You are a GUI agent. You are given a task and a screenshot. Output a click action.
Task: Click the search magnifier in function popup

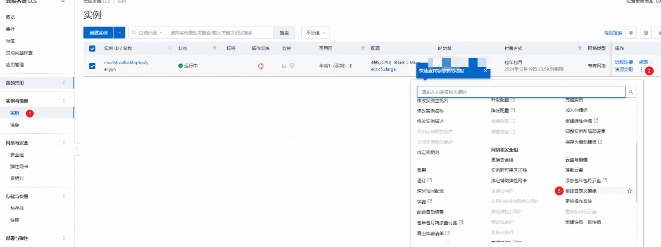click(631, 92)
